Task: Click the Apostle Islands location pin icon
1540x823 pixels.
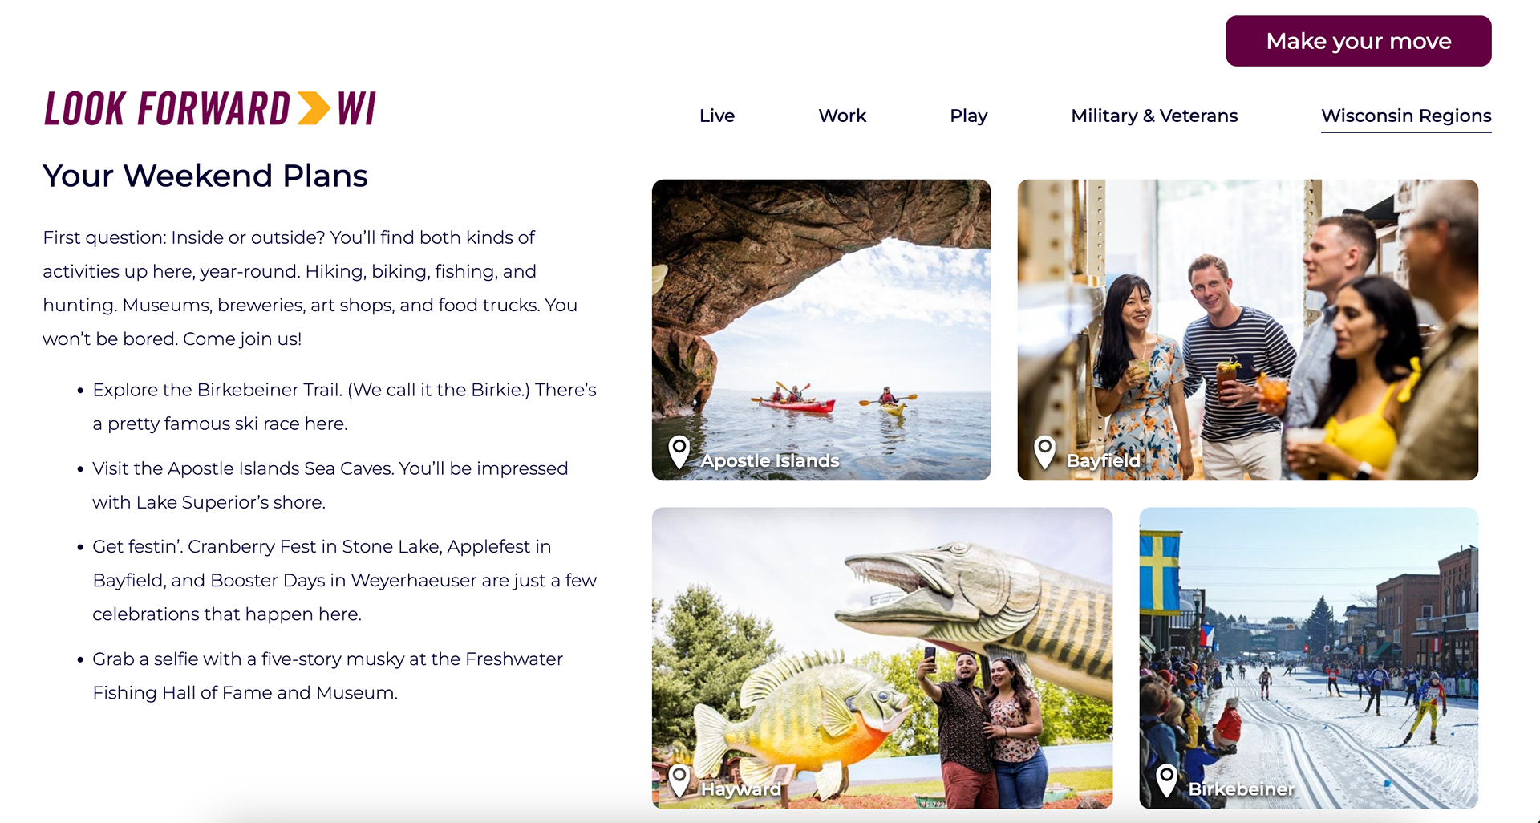Action: [679, 452]
